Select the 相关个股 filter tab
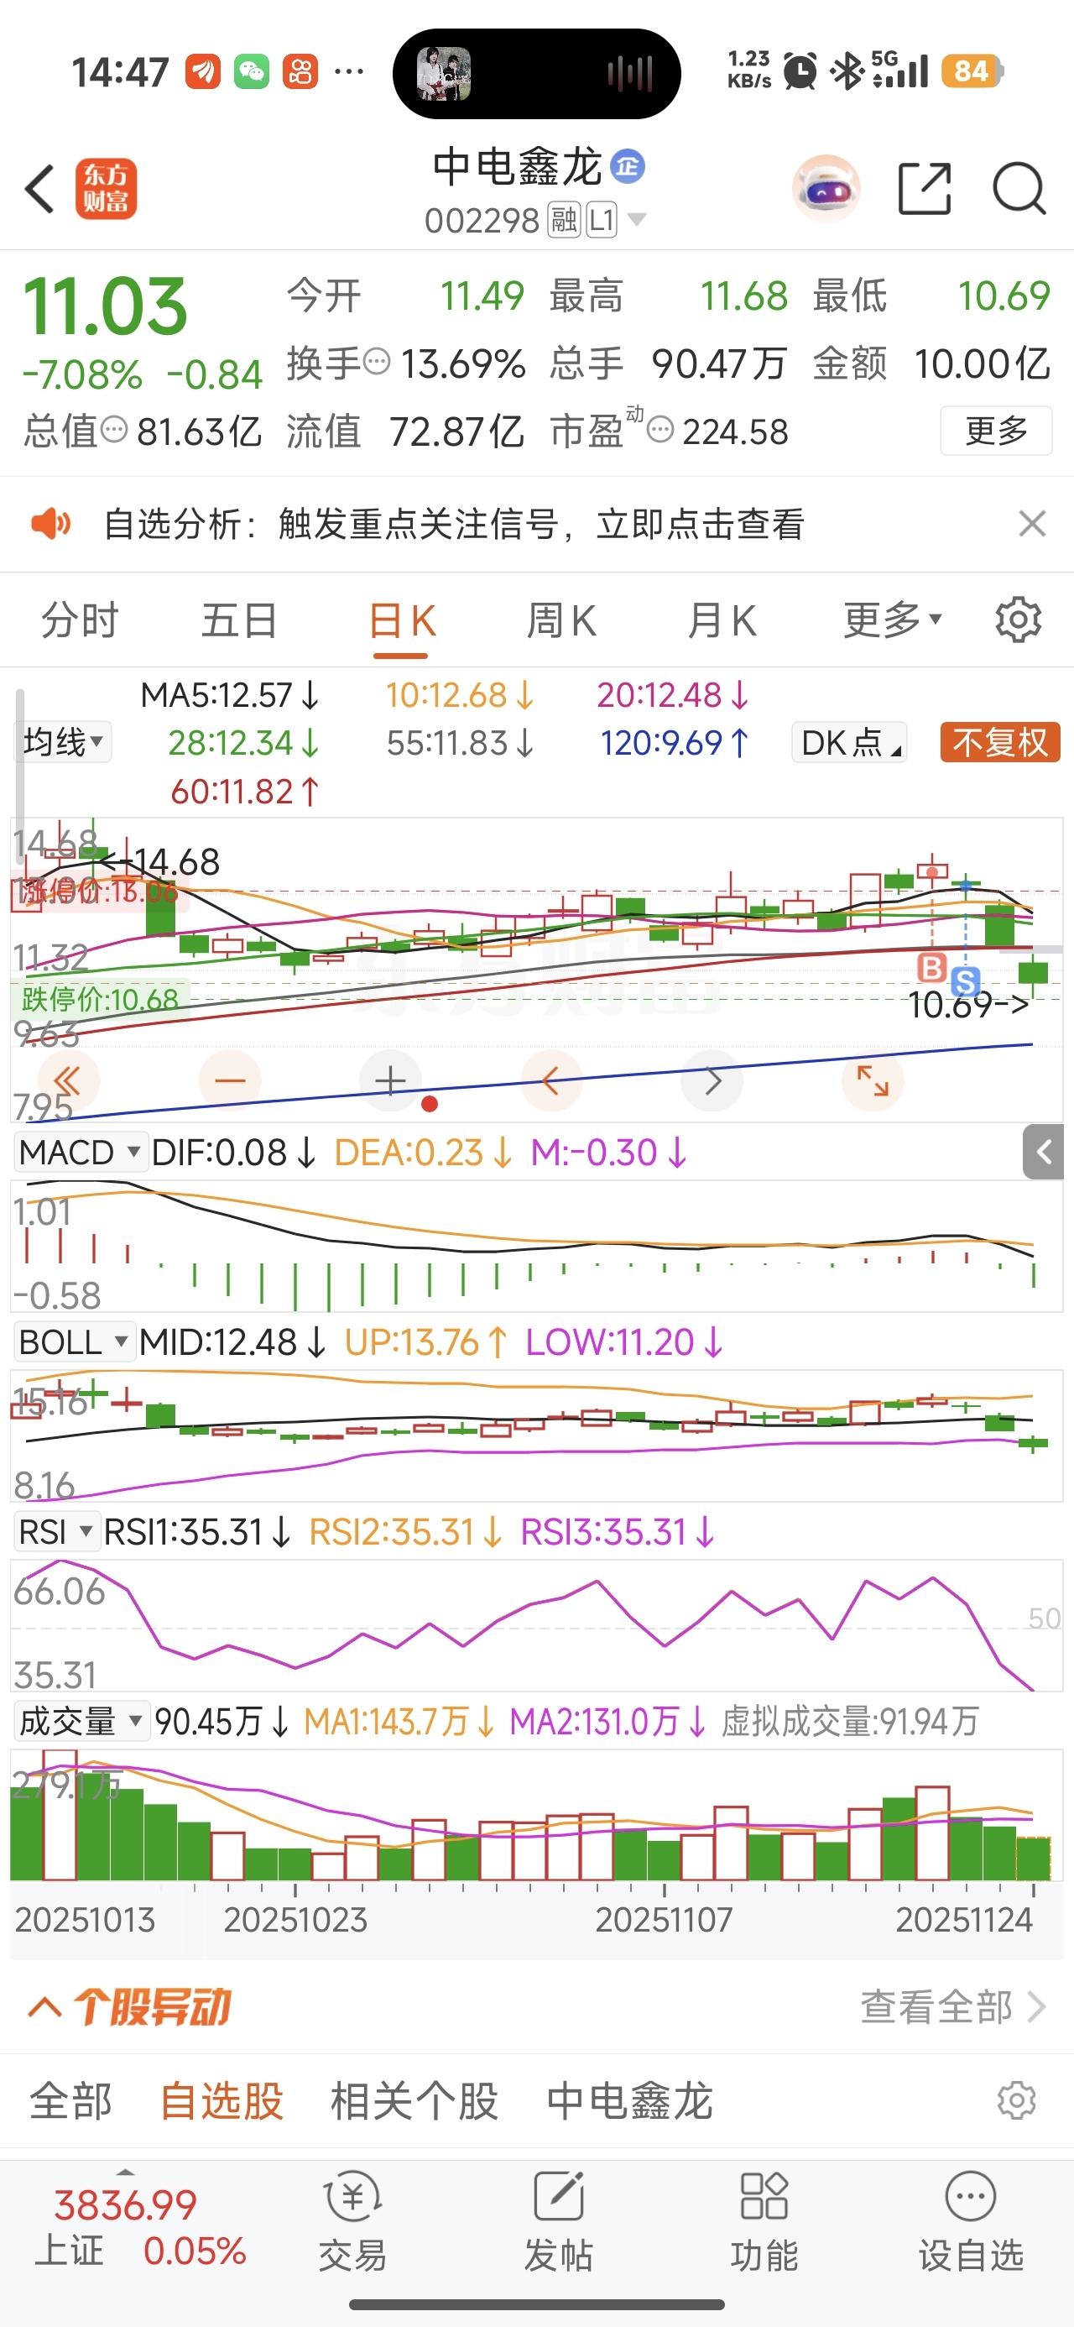Screen dimensions: 1074x2327 (x=414, y=2100)
